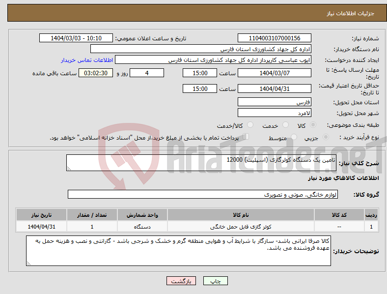Click the بازگشت (back) button
This screenshot has height=294, width=387.
pyautogui.click(x=181, y=281)
